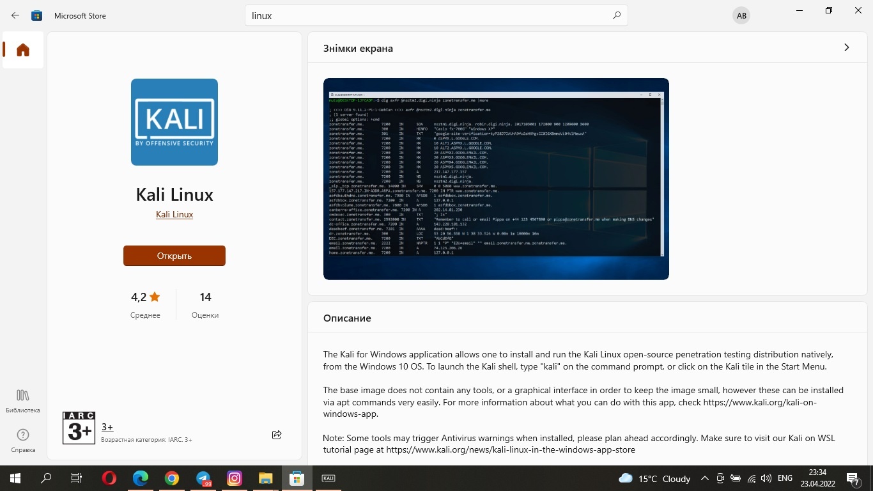
Task: Open Windows taskbar search
Action: point(46,478)
